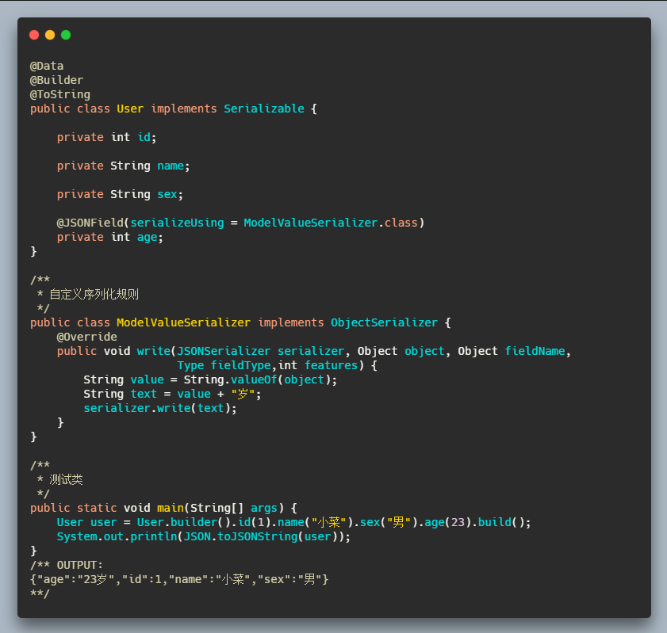Click the 'Type fieldType' parameter
This screenshot has height=633, width=667.
point(224,365)
